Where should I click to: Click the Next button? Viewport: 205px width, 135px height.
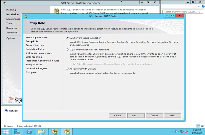tap(136, 116)
